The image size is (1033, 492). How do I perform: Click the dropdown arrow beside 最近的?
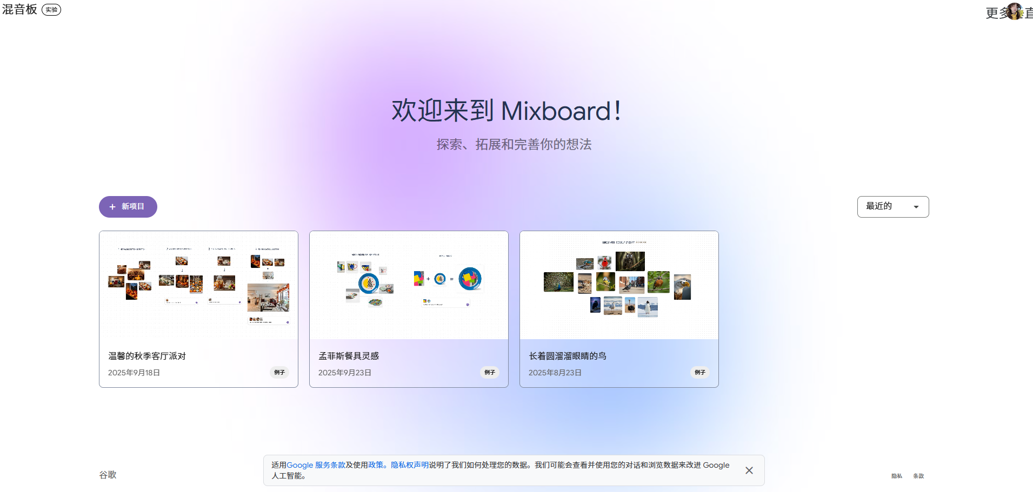tap(916, 206)
